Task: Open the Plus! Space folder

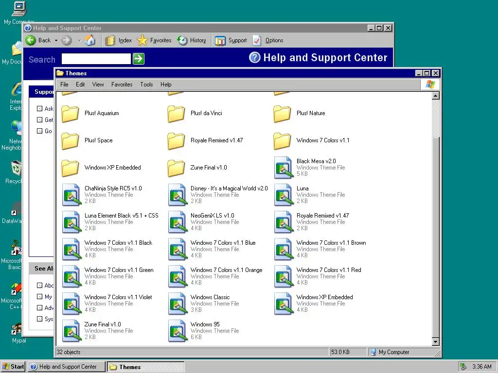Action: [x=88, y=141]
